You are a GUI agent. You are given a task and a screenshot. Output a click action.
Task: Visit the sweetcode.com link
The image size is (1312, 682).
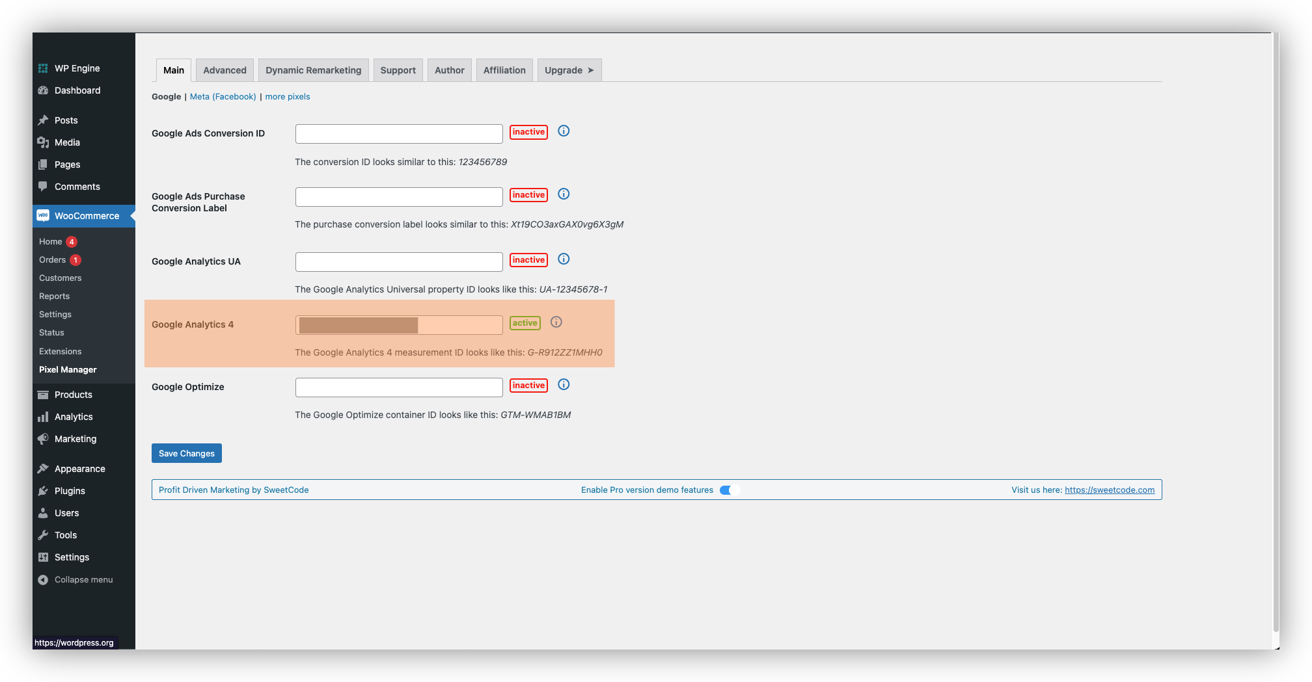1110,490
